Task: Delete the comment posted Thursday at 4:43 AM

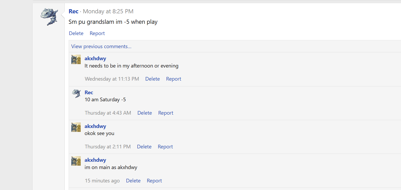Action: (144, 113)
